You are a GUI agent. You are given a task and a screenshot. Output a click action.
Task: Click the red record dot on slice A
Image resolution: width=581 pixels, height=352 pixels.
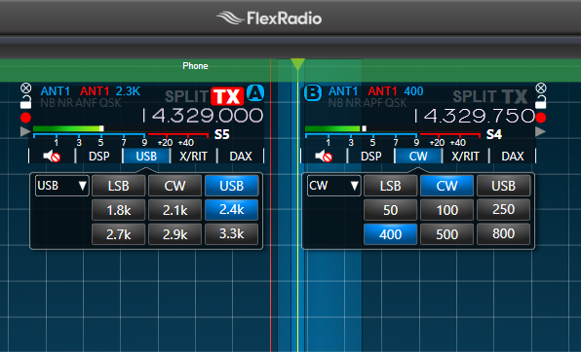point(25,118)
